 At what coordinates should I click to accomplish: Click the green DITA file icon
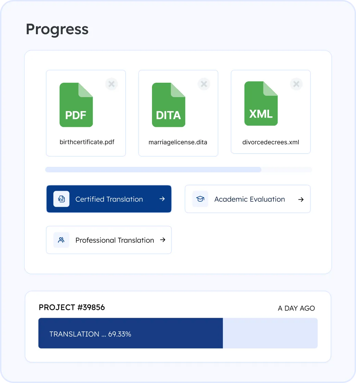pos(168,105)
